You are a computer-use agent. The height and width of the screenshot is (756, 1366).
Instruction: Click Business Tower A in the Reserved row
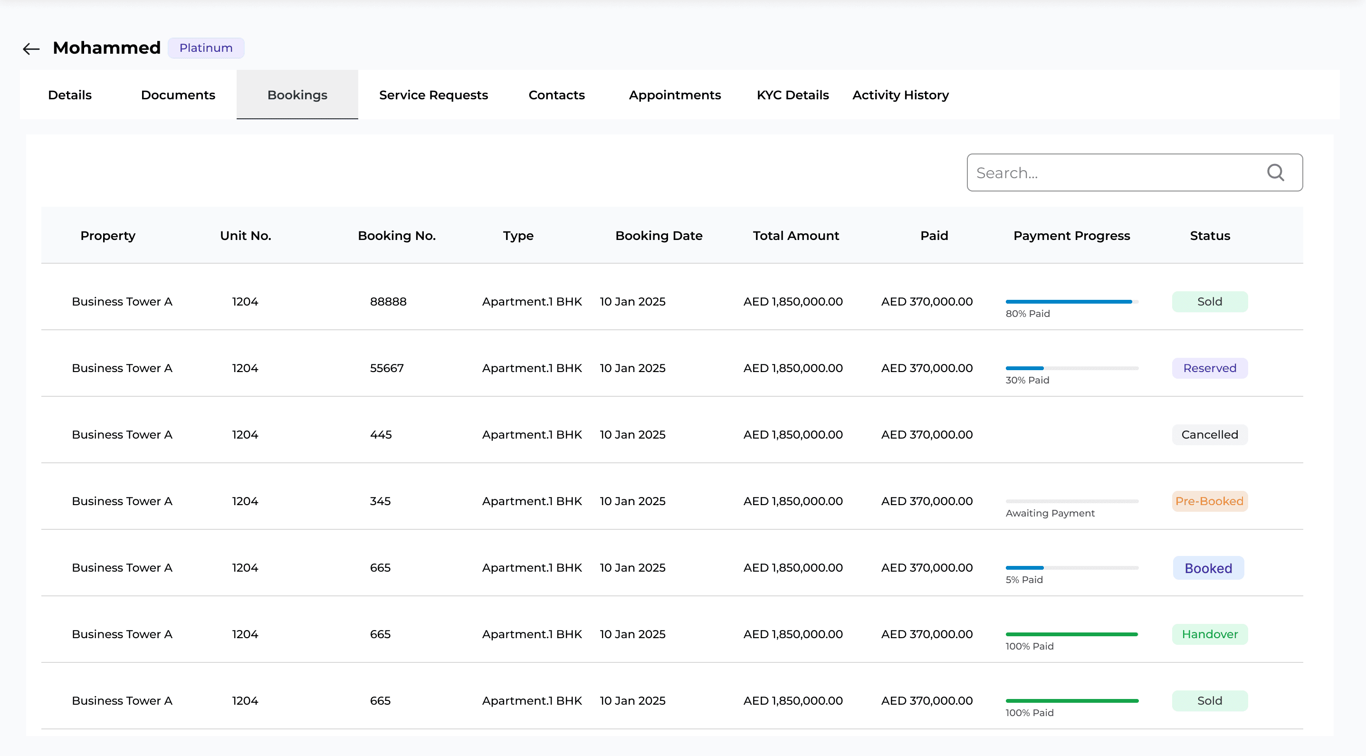[x=122, y=368]
